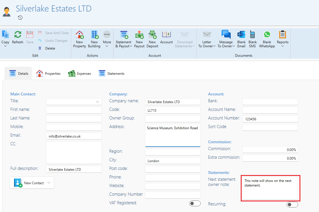
Task: Click the Post code field
Action: [173, 169]
